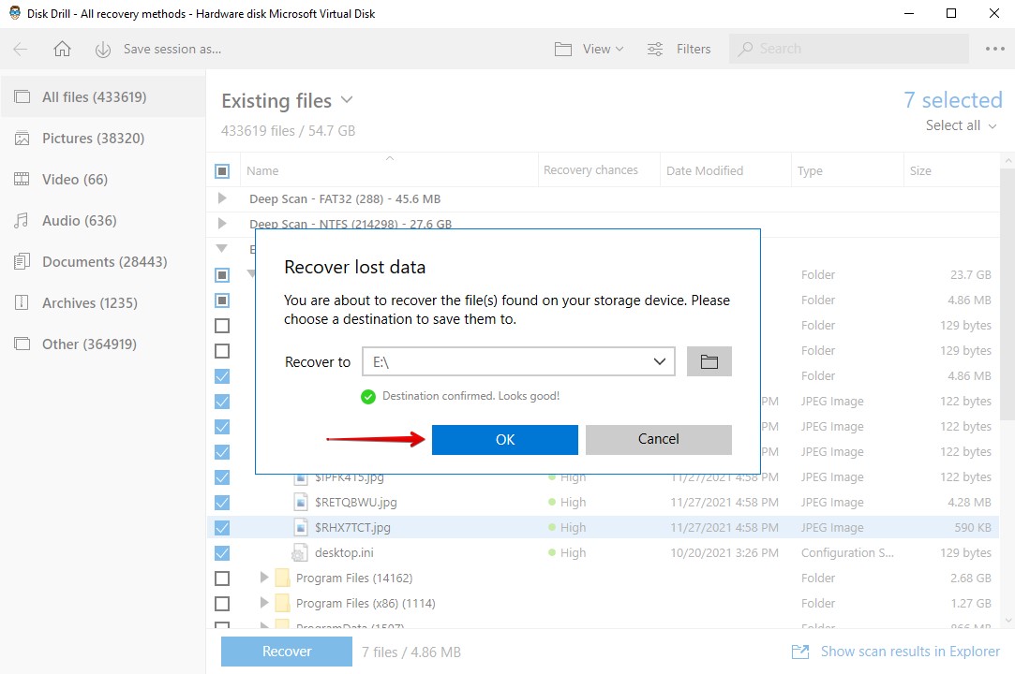Select Archives (1235) category
The width and height of the screenshot is (1015, 674).
(103, 302)
